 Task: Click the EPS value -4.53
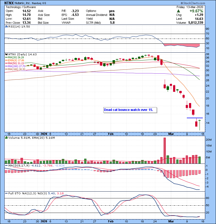75,15
